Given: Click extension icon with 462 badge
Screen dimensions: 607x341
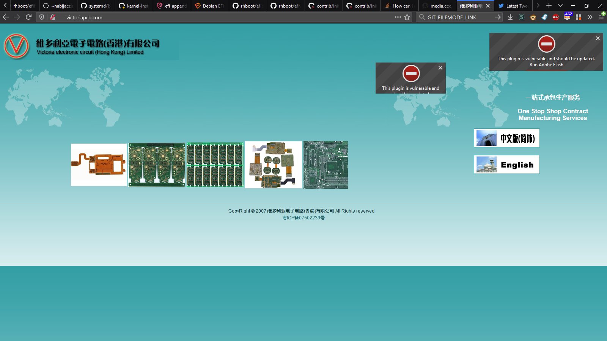Looking at the screenshot, I should [x=567, y=17].
